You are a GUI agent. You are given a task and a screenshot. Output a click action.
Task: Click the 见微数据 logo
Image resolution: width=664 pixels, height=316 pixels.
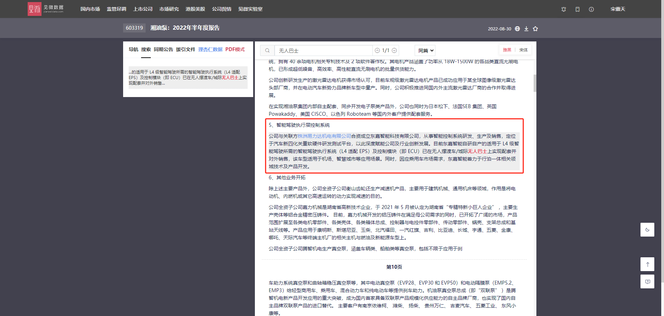pos(46,9)
